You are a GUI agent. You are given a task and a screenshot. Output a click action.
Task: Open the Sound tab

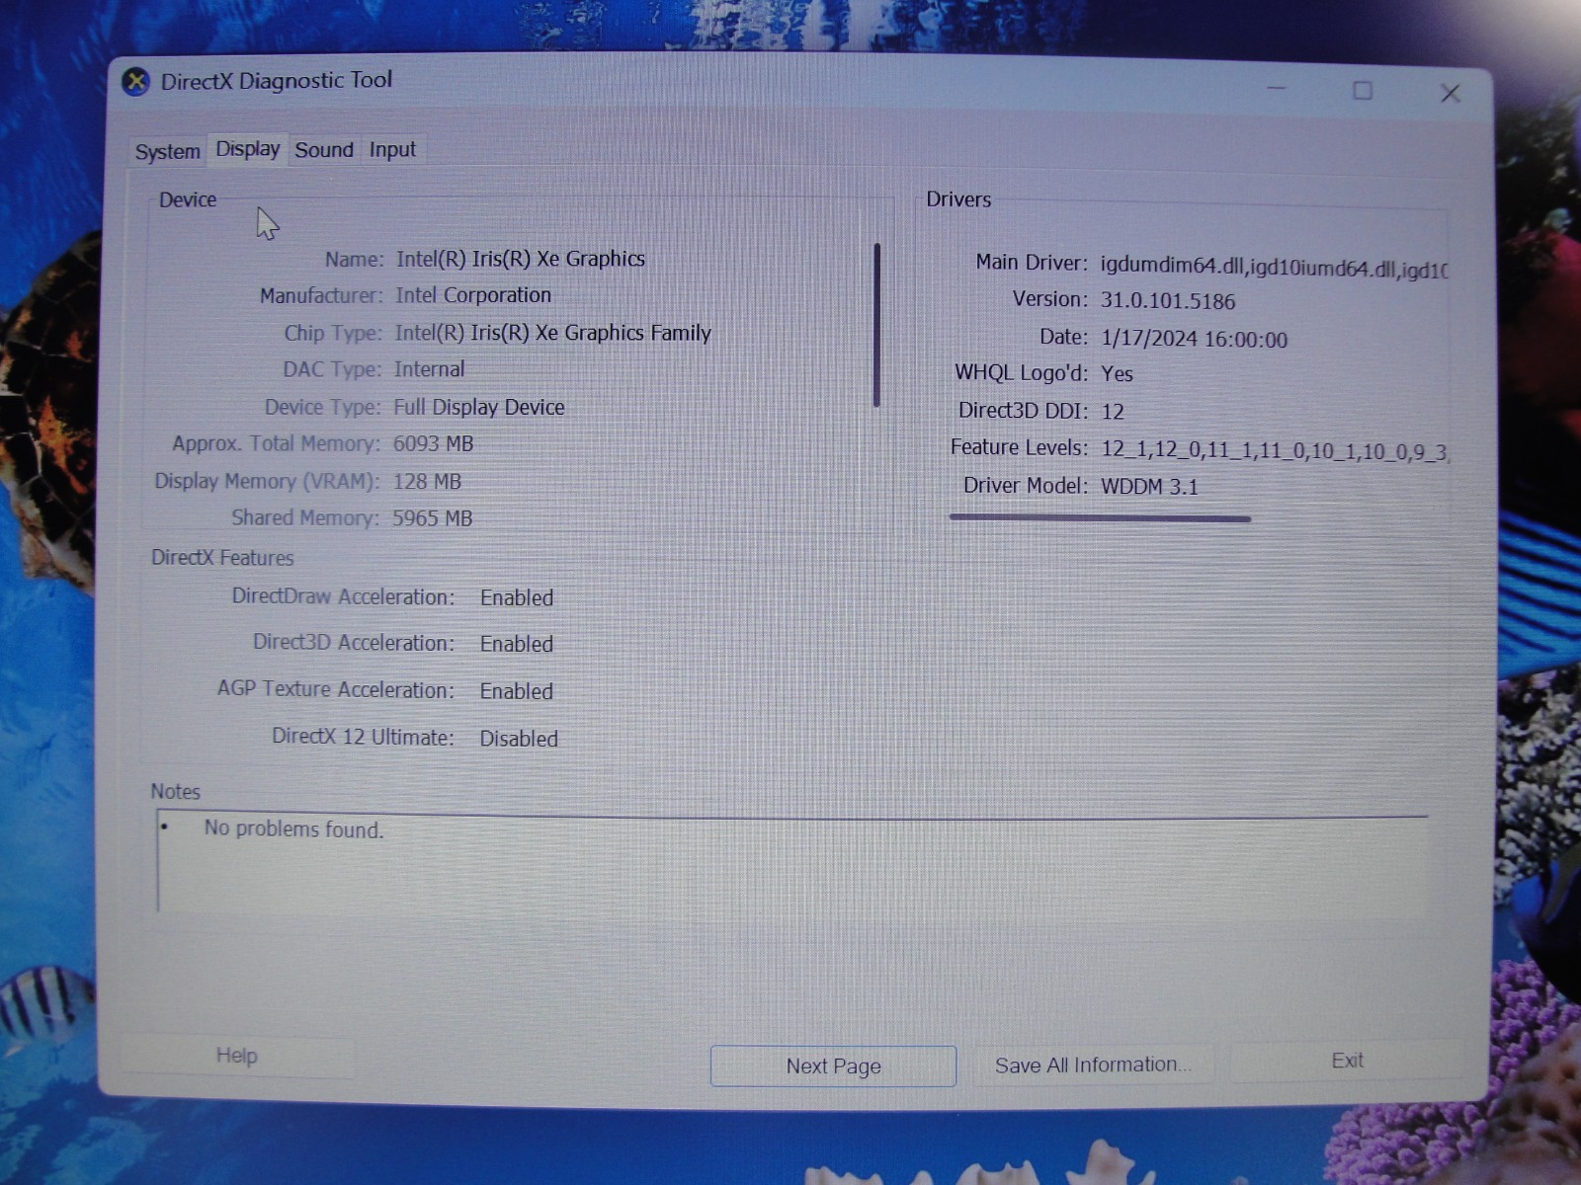(324, 150)
